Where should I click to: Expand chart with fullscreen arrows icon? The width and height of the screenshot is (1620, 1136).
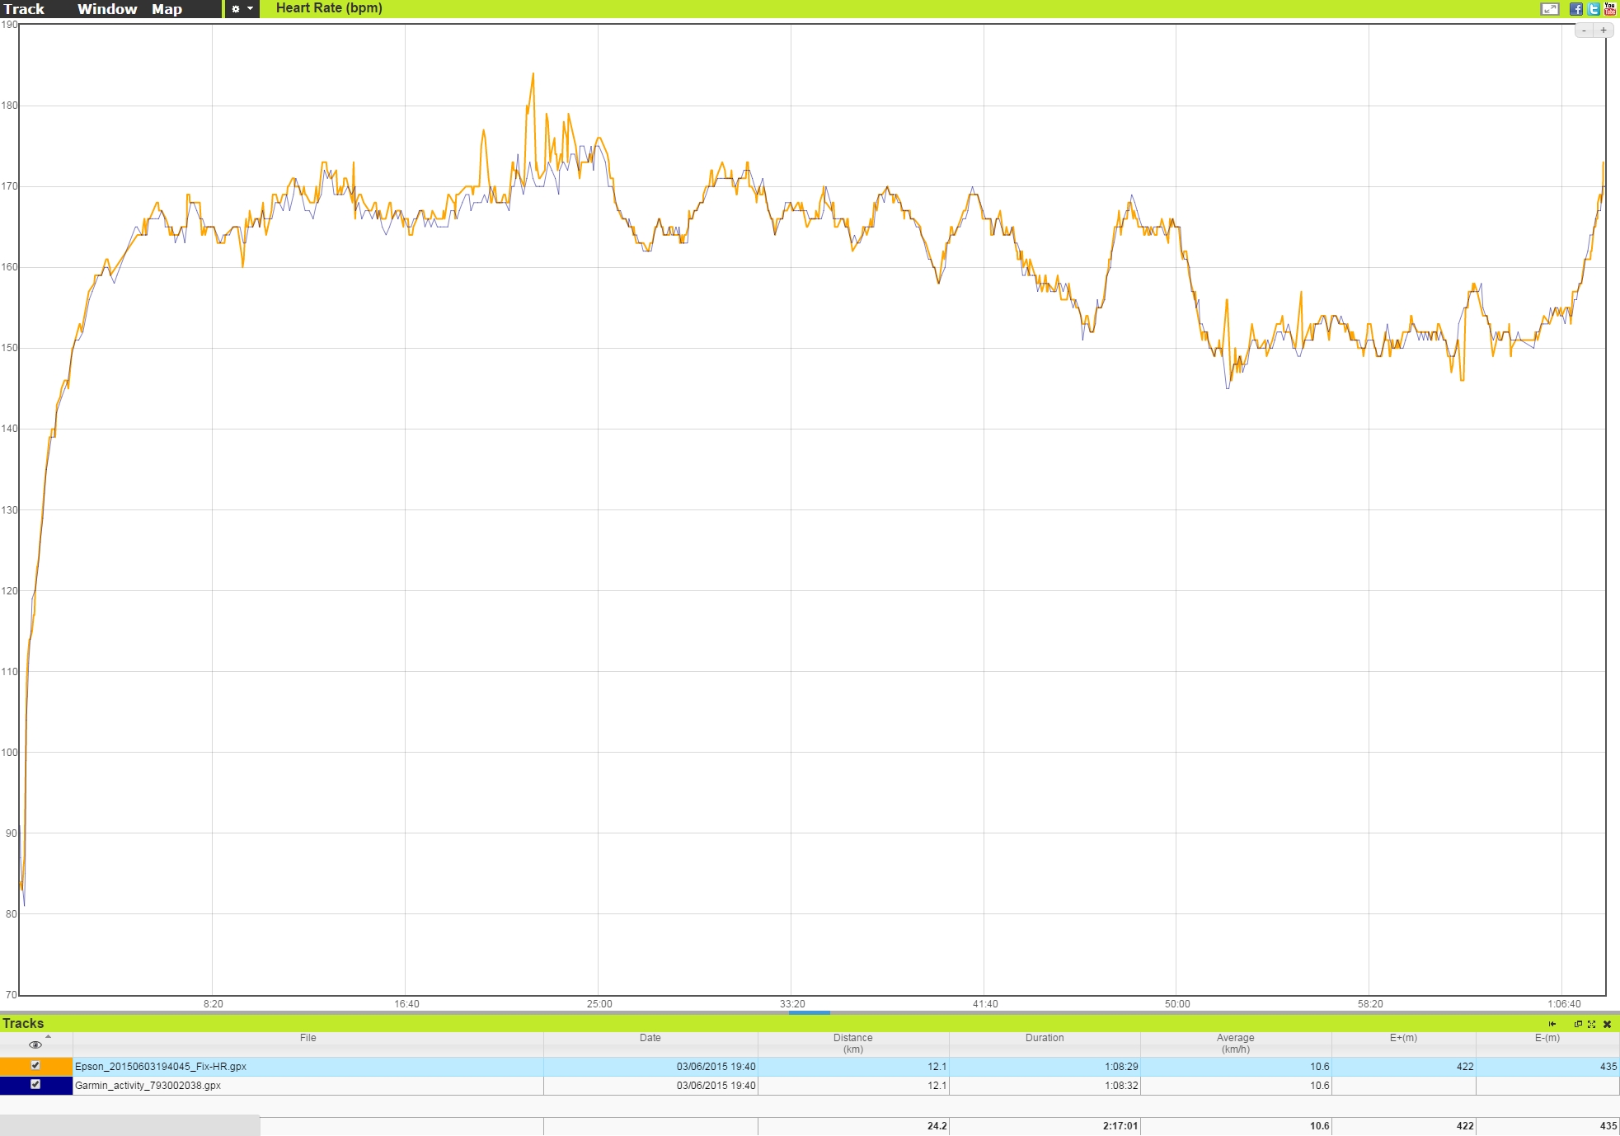(x=1549, y=9)
